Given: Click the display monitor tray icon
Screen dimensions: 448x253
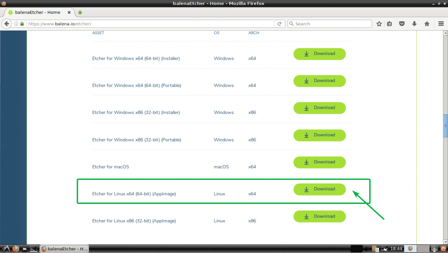Looking at the screenshot, I should (x=434, y=249).
